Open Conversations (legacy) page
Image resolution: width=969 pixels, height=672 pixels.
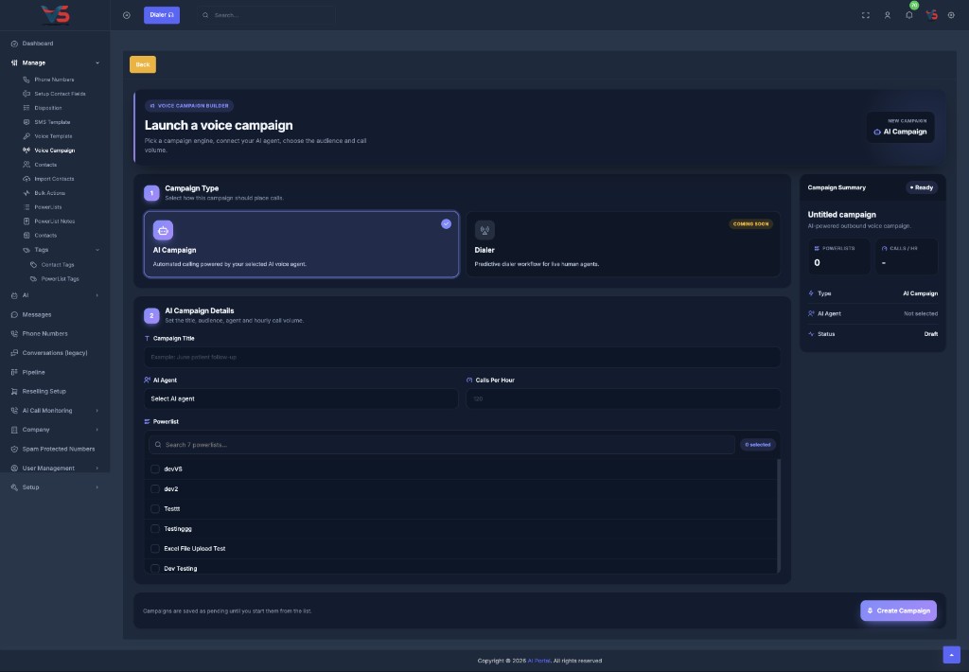click(54, 353)
